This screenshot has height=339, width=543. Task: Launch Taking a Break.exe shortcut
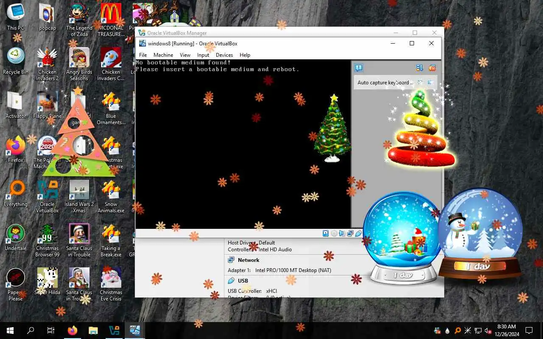111,240
